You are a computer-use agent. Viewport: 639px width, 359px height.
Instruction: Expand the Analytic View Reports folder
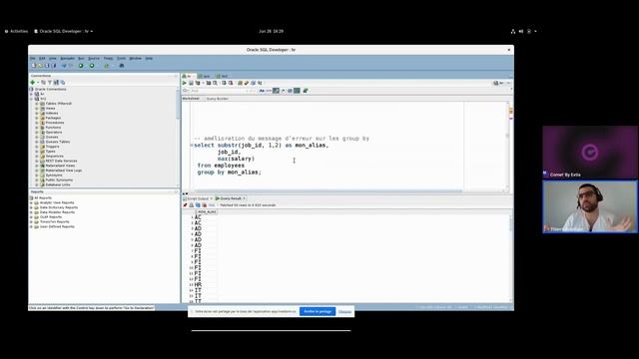tap(31, 202)
